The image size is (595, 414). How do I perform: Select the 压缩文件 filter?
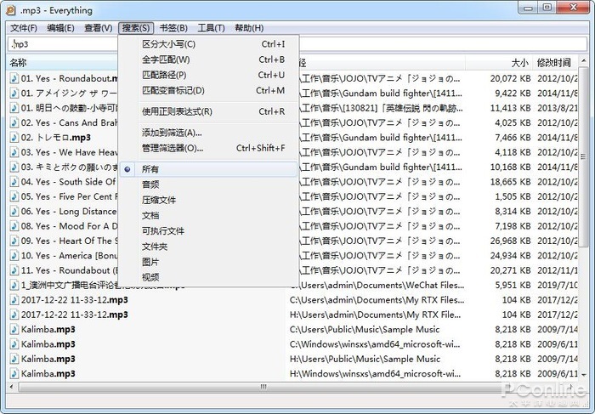click(x=209, y=200)
